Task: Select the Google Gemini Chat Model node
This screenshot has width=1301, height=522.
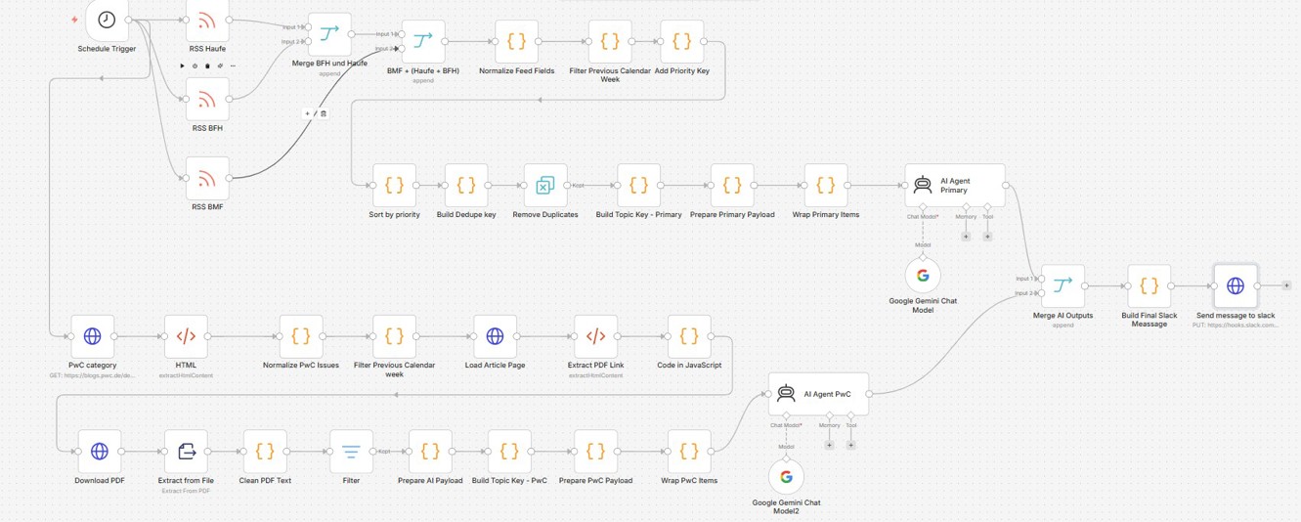Action: [x=923, y=276]
